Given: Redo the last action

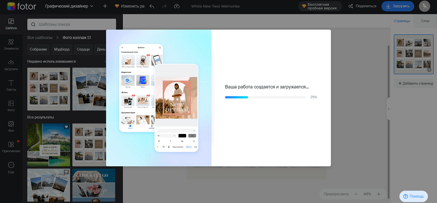Looking at the screenshot, I should pyautogui.click(x=164, y=6).
